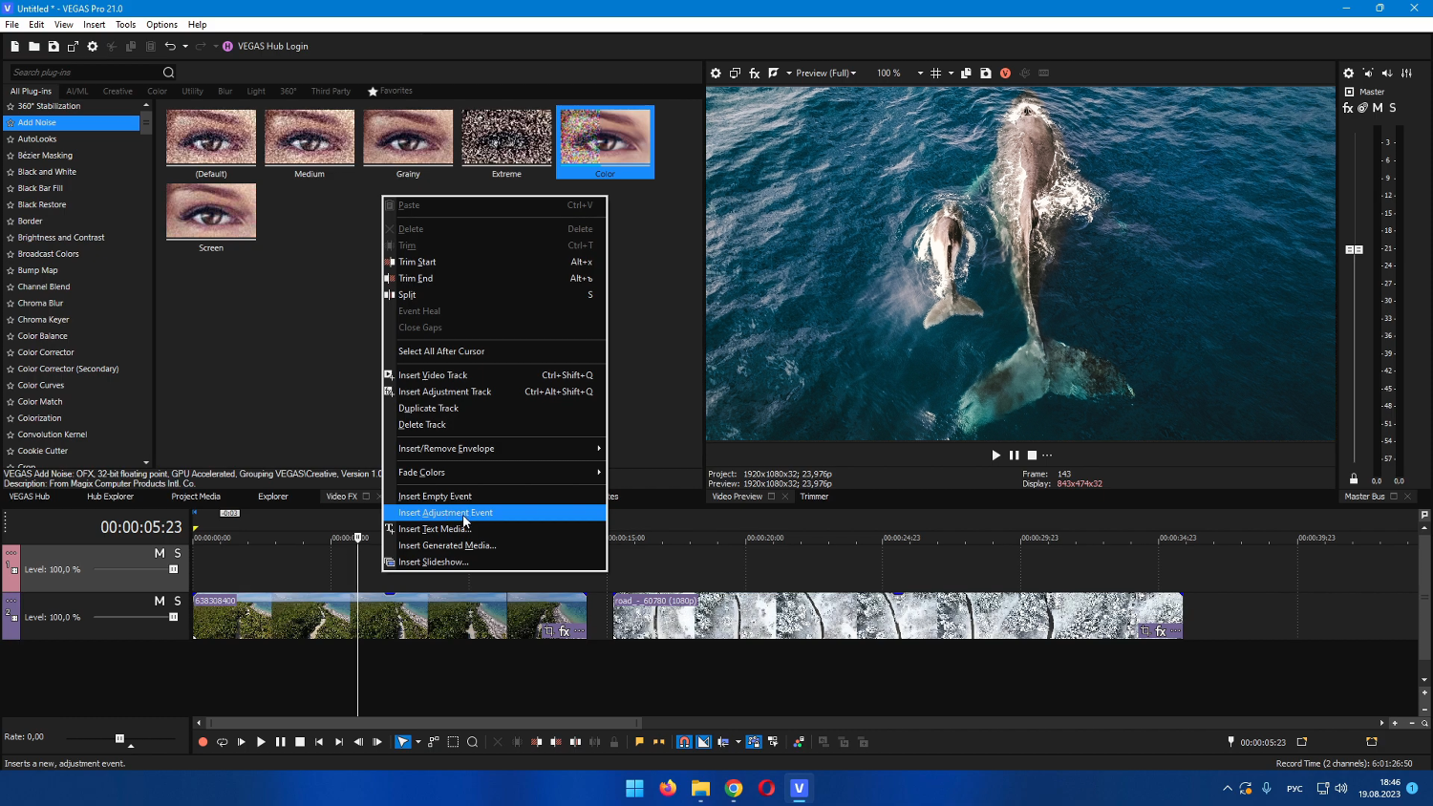Click the orange VEGAS icon in preview toolbar
Screen dimensions: 1433x806
[x=1005, y=73]
